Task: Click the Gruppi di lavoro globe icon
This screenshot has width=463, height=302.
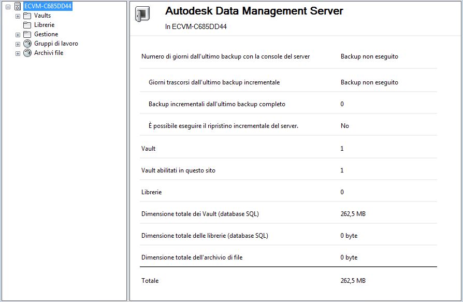Action: pyautogui.click(x=27, y=44)
